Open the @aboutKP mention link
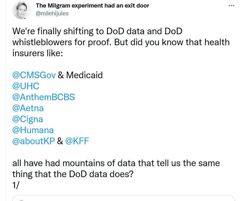The width and height of the screenshot is (240, 201). pyautogui.click(x=33, y=141)
